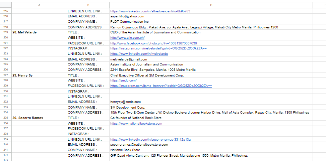
Task: Select 'LINKEDLN URL LINK :' label in row 223
Action: click(x=88, y=54)
